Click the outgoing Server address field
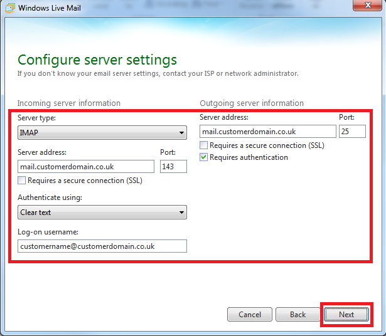386x336 pixels. click(x=268, y=132)
